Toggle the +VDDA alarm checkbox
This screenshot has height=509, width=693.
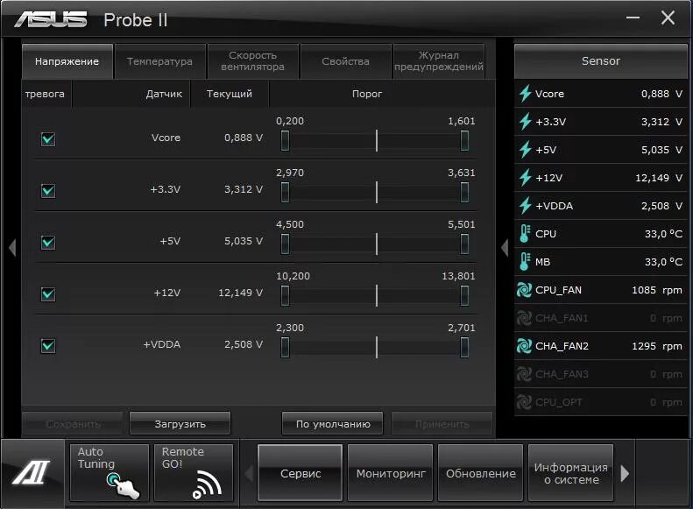click(x=48, y=345)
